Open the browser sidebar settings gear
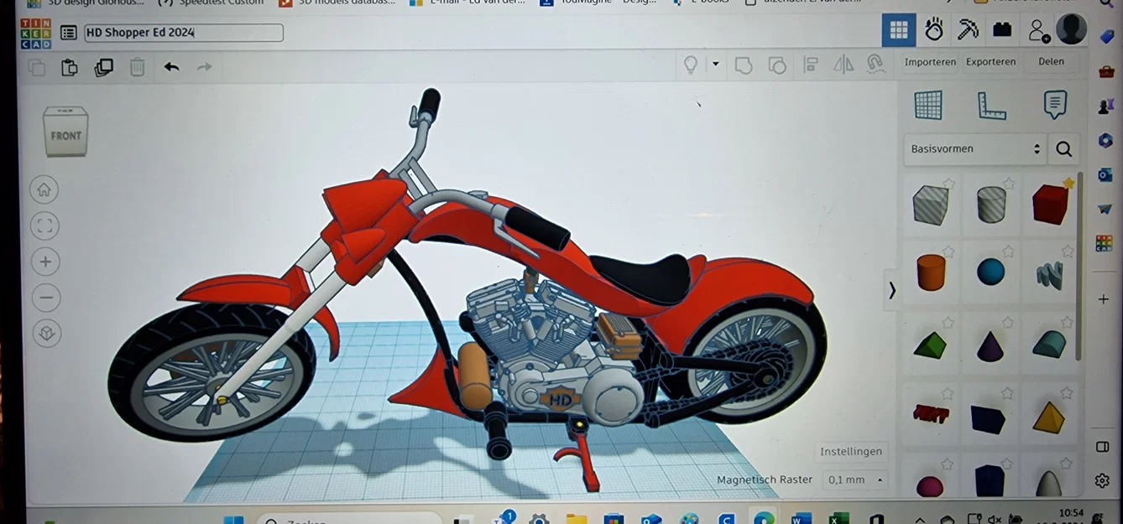Screen dimensions: 1123x524 point(1103,480)
